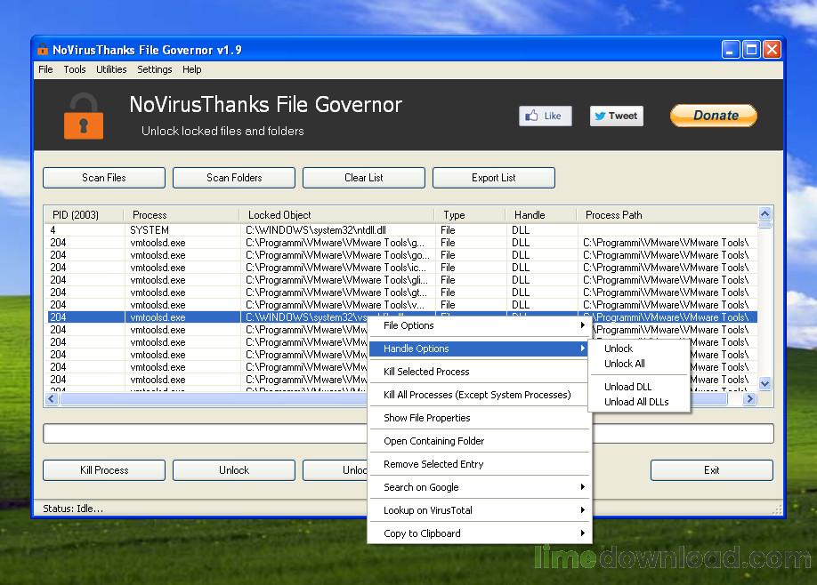Image resolution: width=817 pixels, height=585 pixels.
Task: Expand Search on Google submenu
Action: (479, 487)
